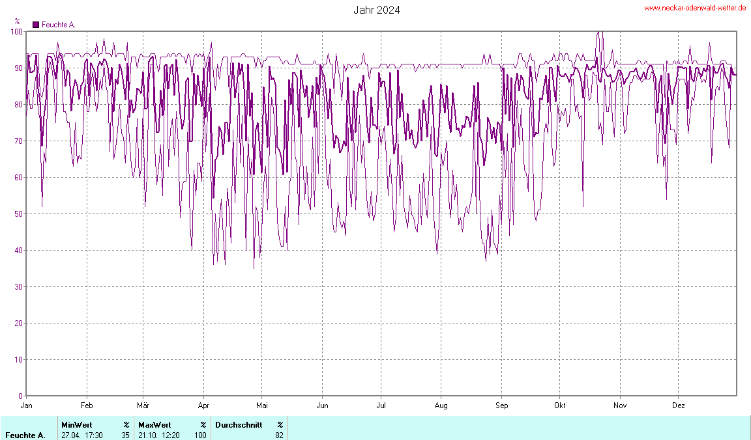
Task: Select the average value 82 cell
Action: (x=279, y=435)
